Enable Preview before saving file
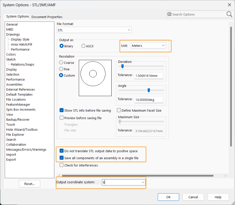The height and width of the screenshot is (205, 235). click(62, 118)
